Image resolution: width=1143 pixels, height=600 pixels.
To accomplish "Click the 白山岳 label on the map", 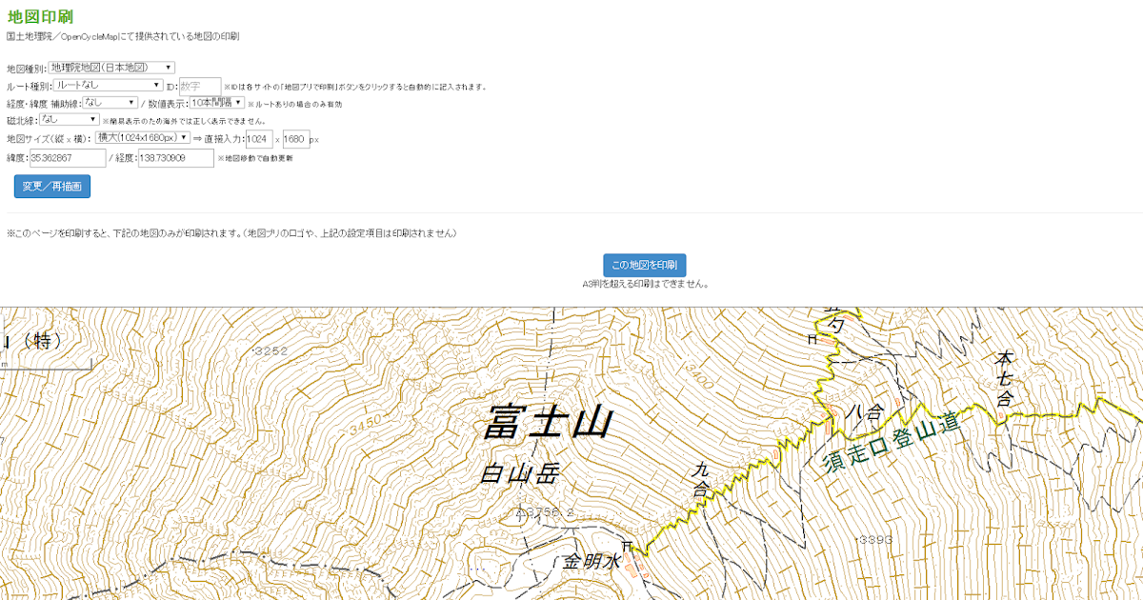I will tap(519, 473).
